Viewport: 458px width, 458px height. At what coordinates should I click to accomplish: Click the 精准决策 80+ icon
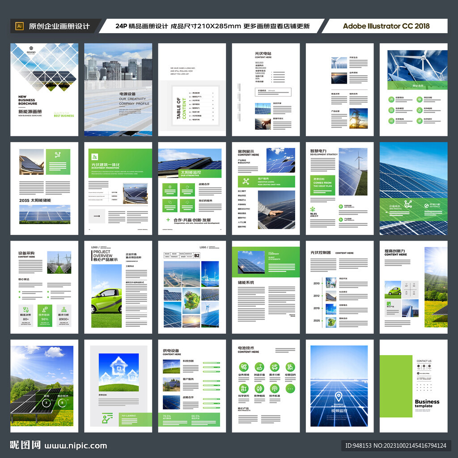25,310
